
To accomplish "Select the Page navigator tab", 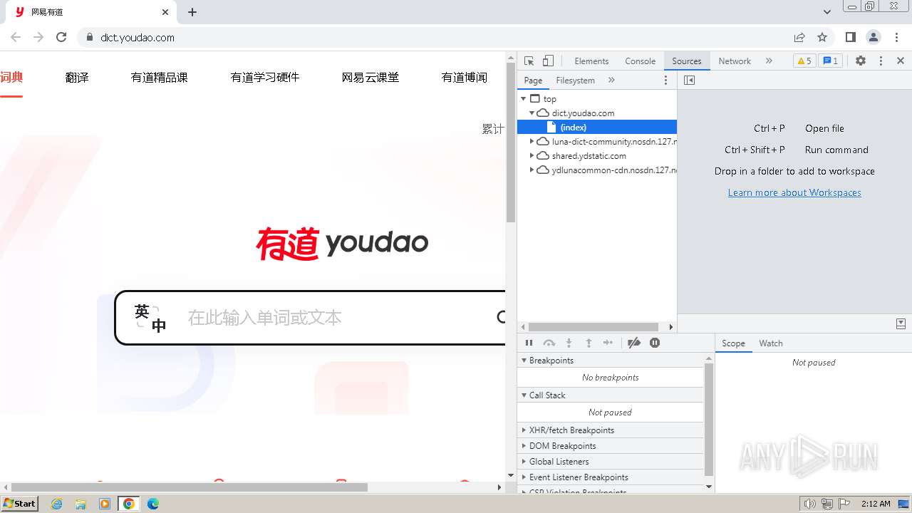I will pyautogui.click(x=533, y=81).
